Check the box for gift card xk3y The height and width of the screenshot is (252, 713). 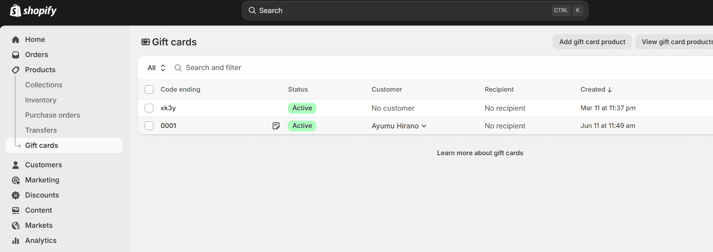(149, 108)
